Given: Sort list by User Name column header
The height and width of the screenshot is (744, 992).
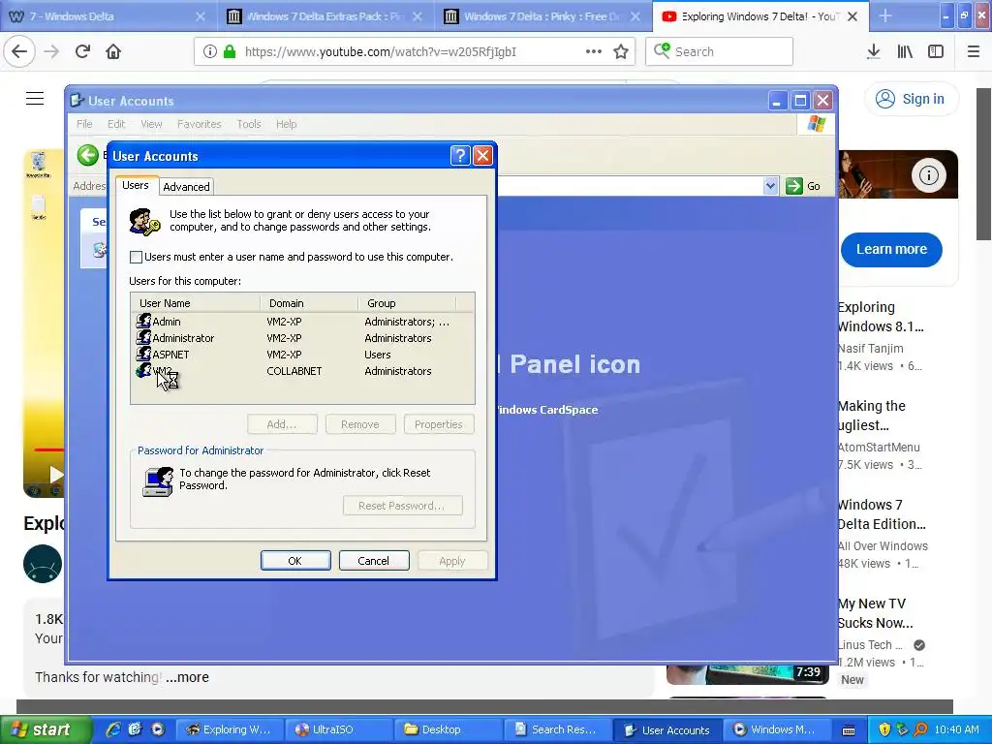Looking at the screenshot, I should point(196,303).
